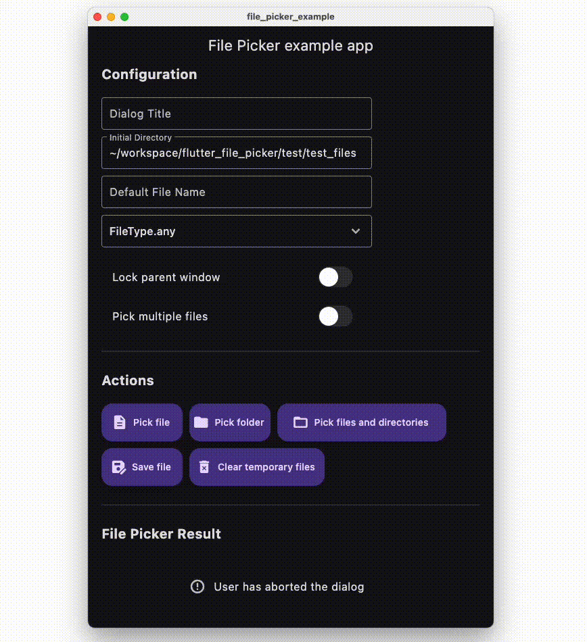Click Pick files and directories text
The width and height of the screenshot is (587, 642).
click(371, 422)
